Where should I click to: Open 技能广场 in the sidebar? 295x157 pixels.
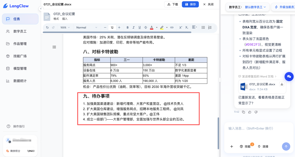coord(20,56)
